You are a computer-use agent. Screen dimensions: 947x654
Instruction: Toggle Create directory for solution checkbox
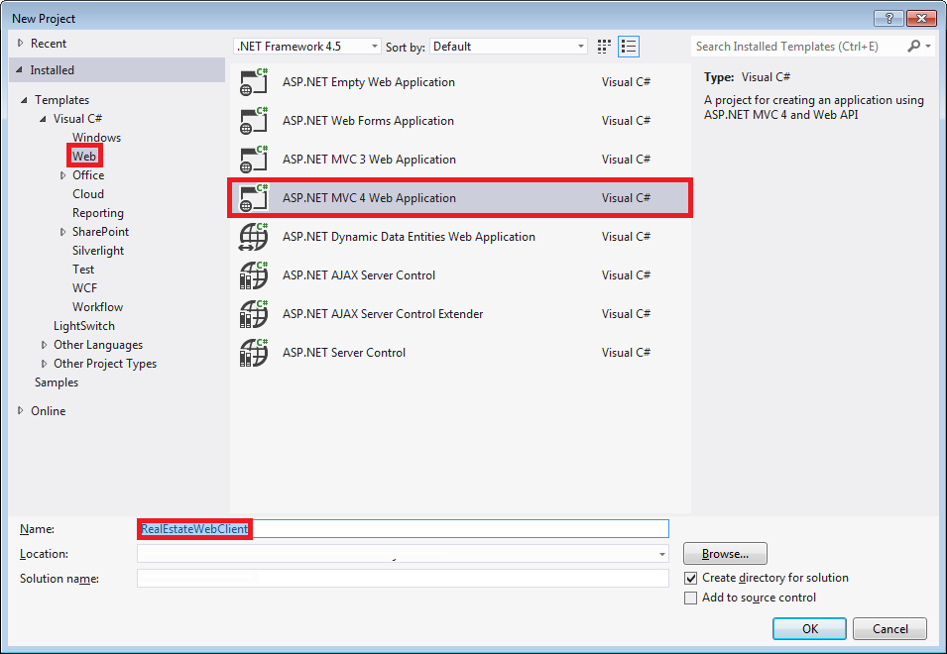pos(691,578)
